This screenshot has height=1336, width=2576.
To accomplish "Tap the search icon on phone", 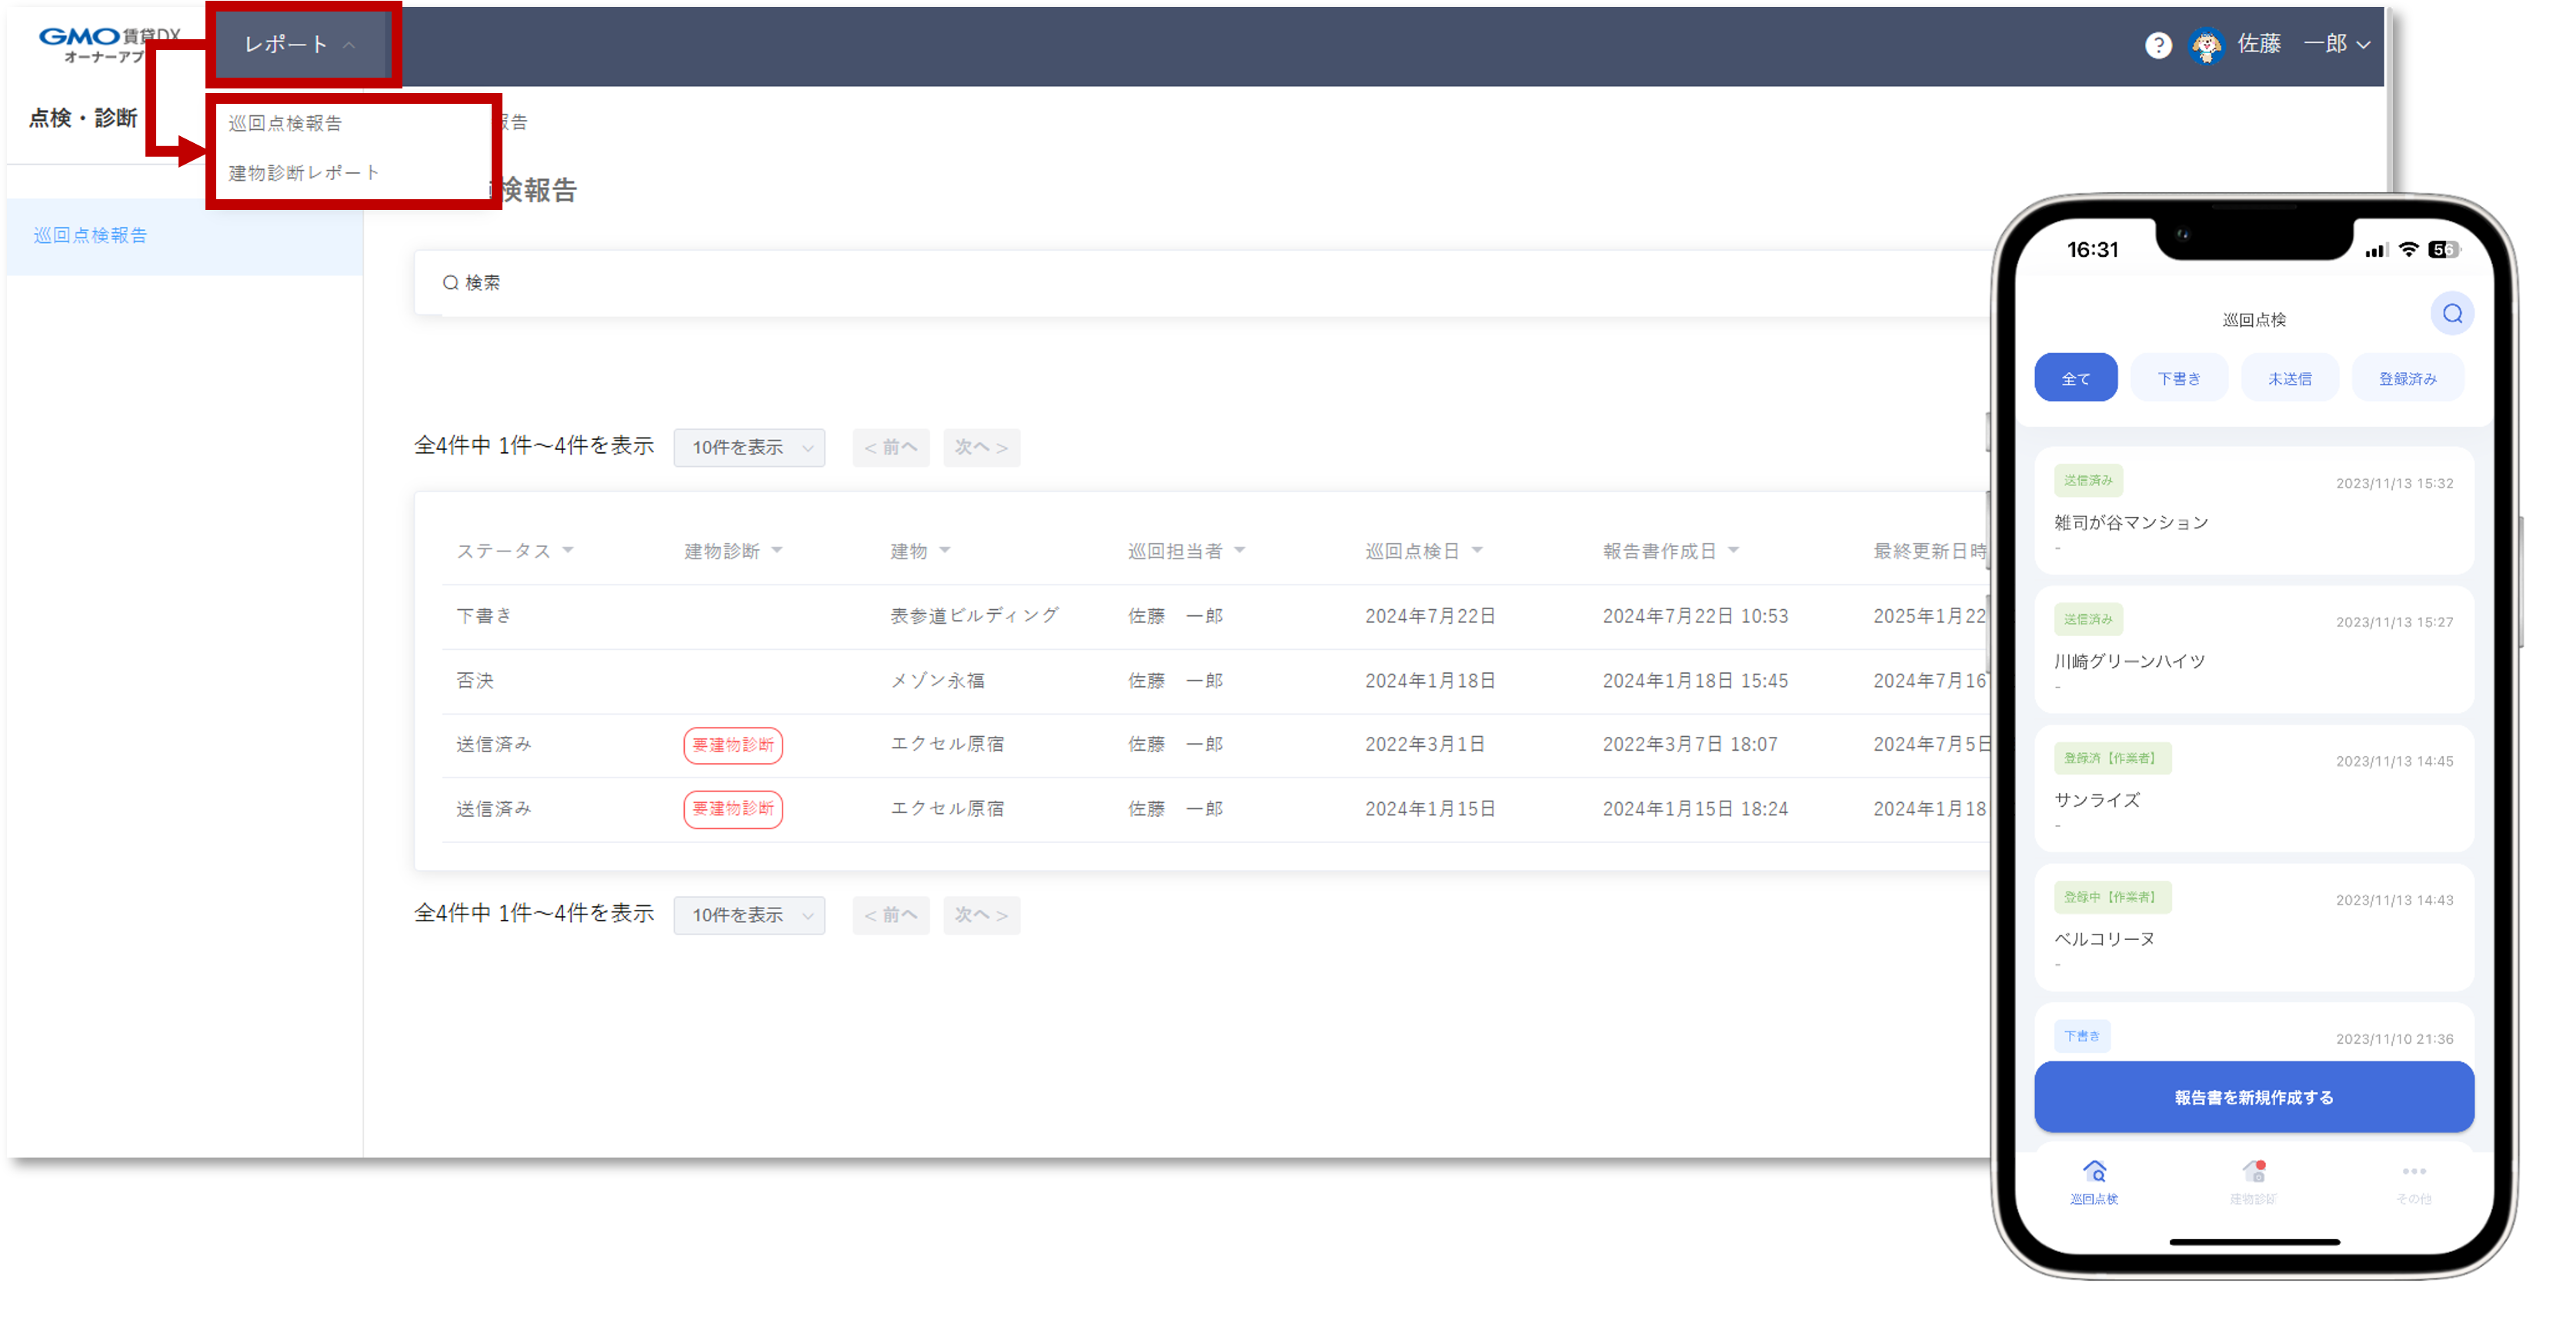I will [2452, 314].
